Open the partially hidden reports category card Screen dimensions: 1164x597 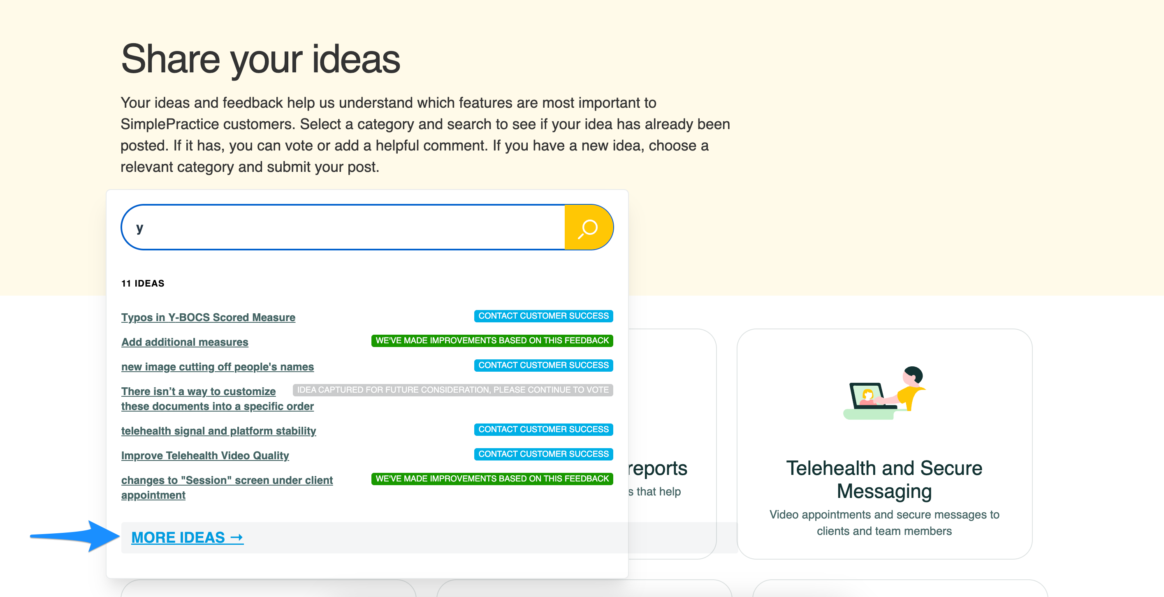(672, 444)
